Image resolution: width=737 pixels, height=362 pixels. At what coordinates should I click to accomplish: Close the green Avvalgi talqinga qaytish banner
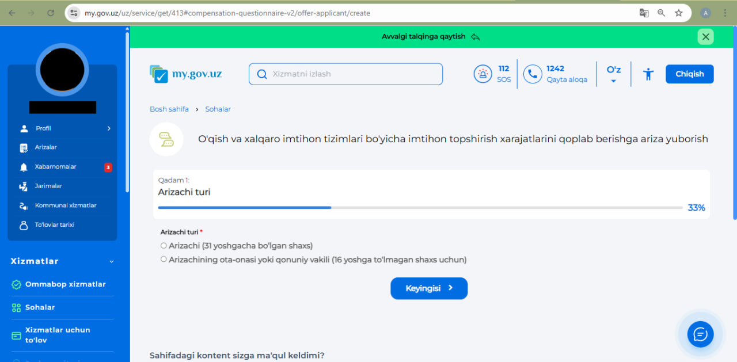[705, 37]
